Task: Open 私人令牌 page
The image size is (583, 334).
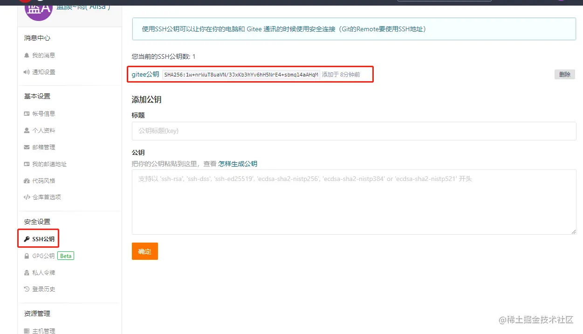Action: (x=43, y=272)
